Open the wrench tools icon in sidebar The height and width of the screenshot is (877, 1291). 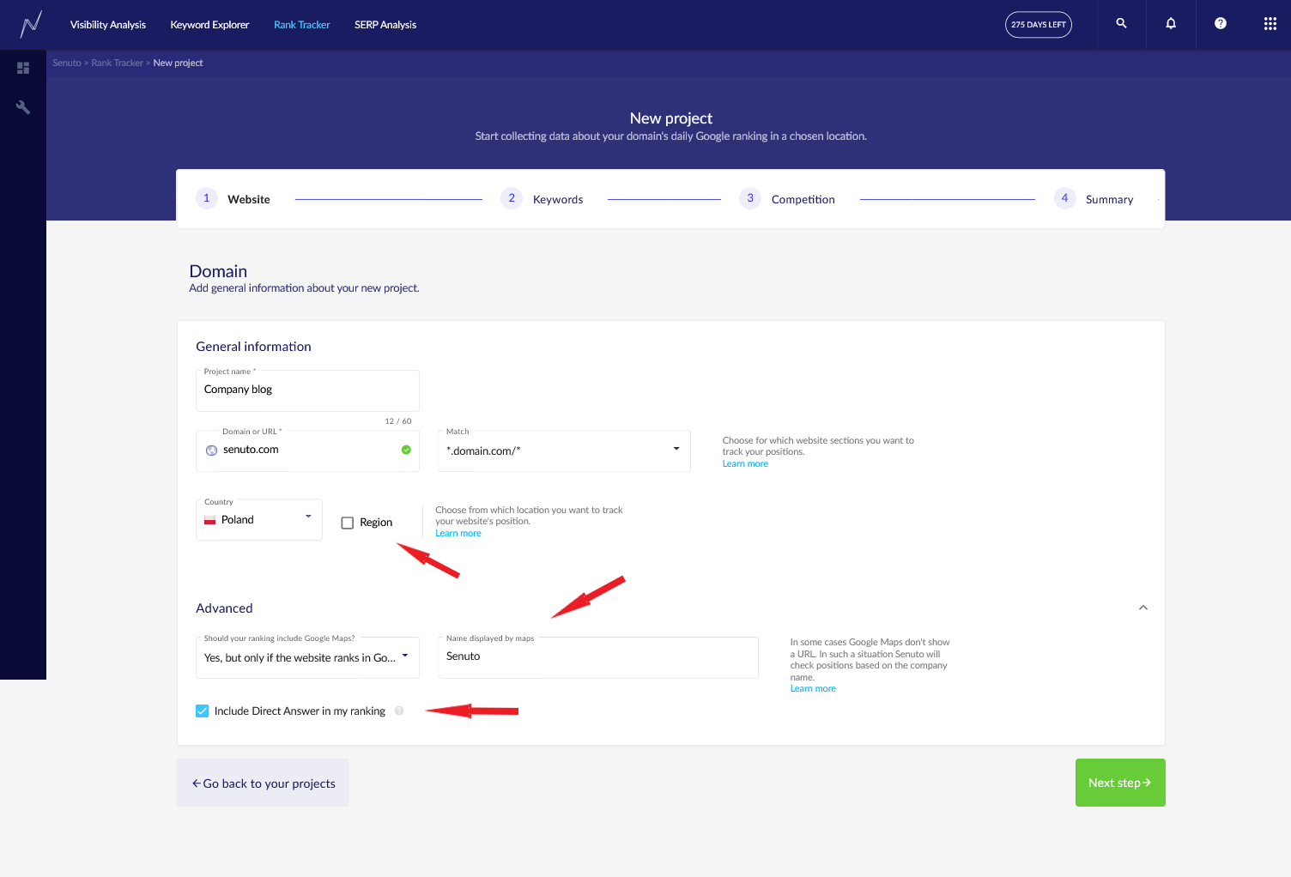coord(23,107)
